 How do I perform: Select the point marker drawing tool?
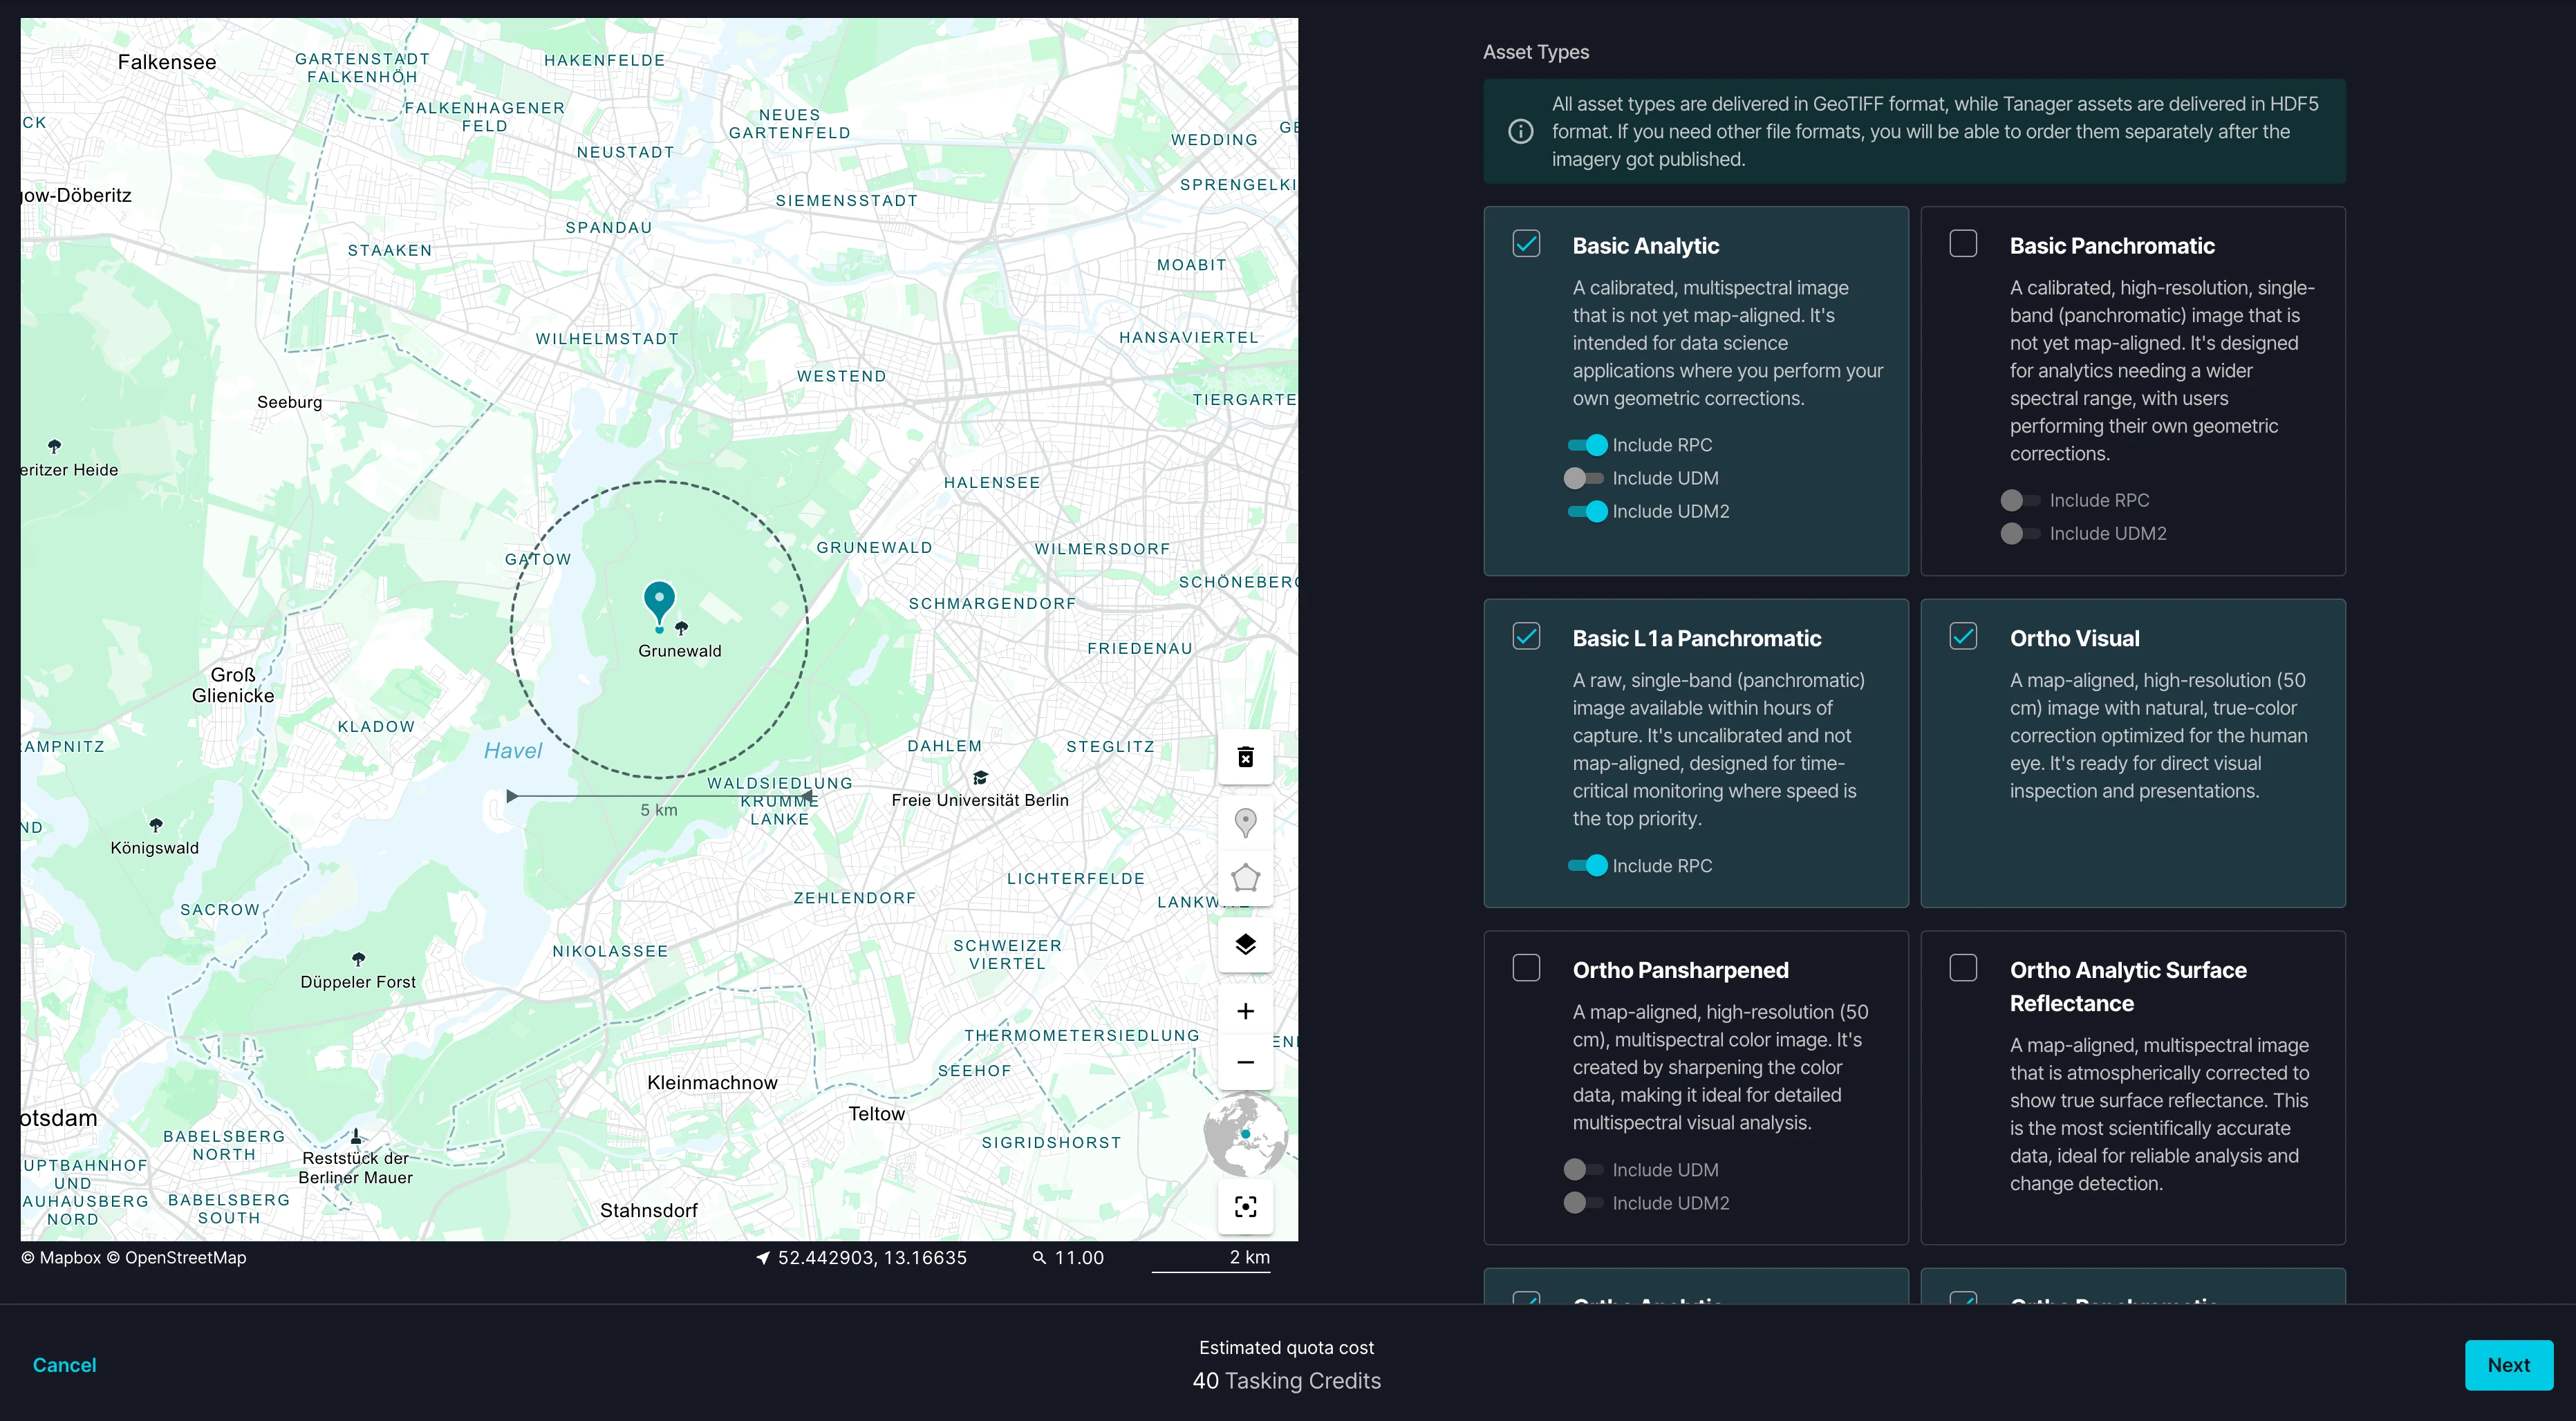(x=1245, y=823)
